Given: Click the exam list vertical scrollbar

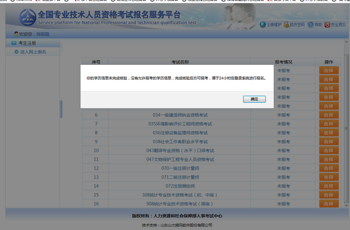Looking at the screenshot, I should (346, 125).
